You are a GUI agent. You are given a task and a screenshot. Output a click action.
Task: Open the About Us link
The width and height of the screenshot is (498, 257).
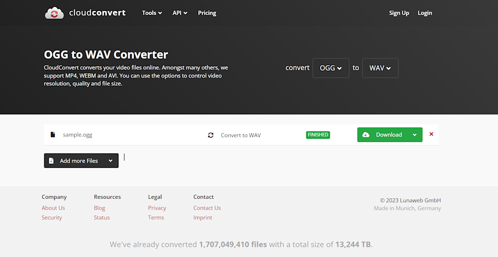pos(53,208)
